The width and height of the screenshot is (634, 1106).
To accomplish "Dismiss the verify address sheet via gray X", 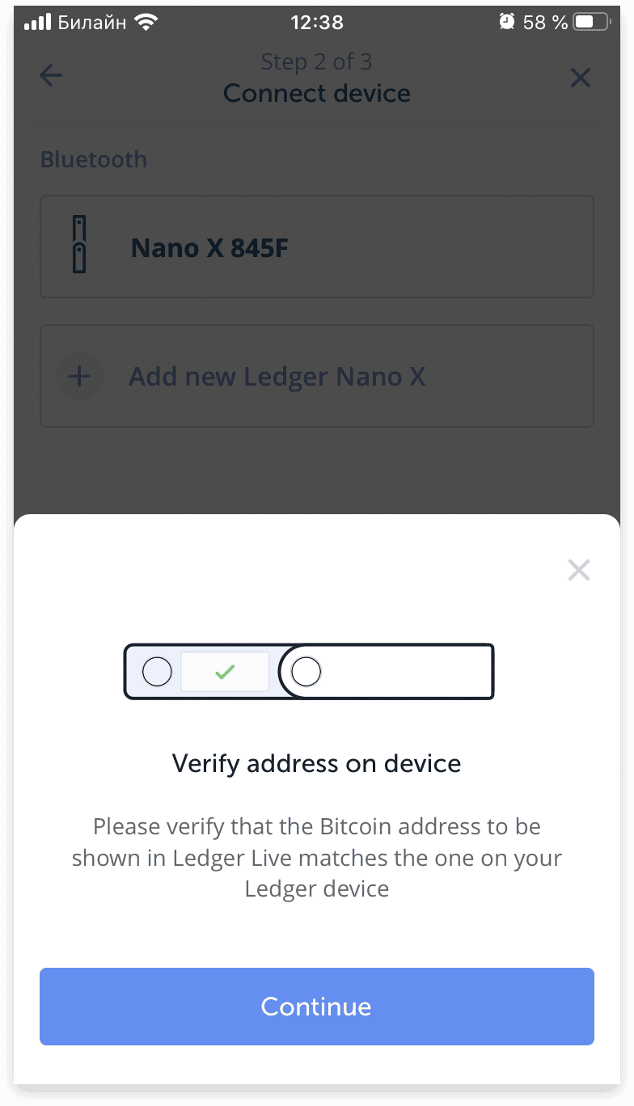I will click(579, 571).
